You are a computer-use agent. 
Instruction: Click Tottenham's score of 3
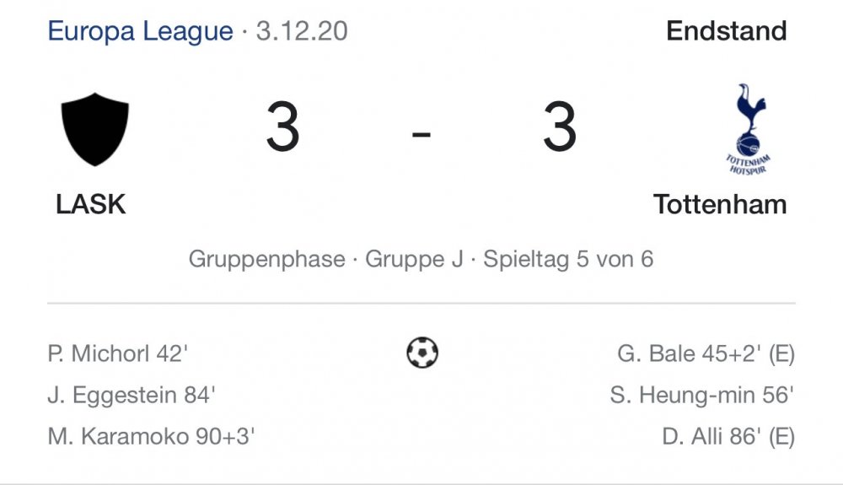click(560, 127)
